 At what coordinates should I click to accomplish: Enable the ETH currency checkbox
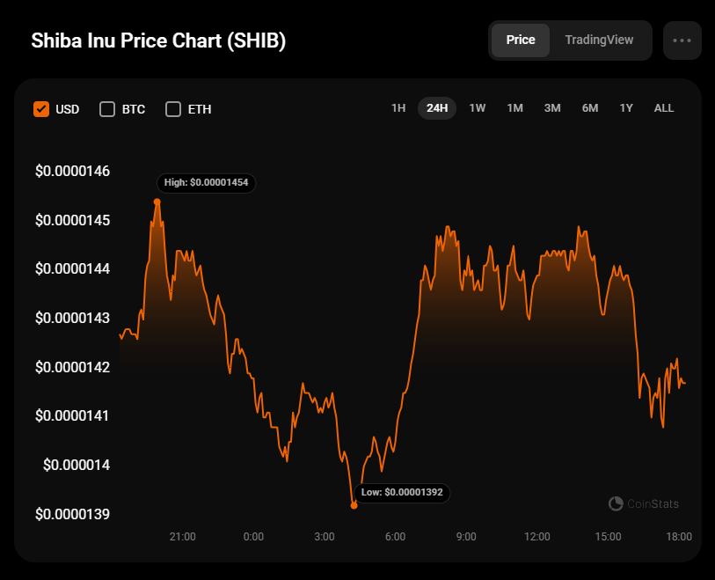tap(173, 109)
